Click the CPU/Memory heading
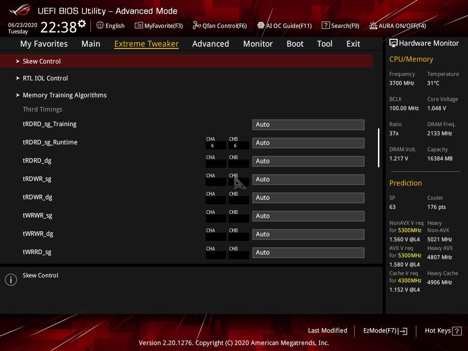Screen dimensions: 468x351 (x=411, y=59)
